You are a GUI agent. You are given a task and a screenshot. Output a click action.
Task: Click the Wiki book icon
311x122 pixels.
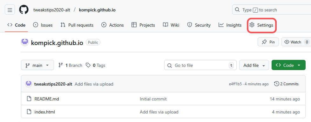(x=166, y=25)
